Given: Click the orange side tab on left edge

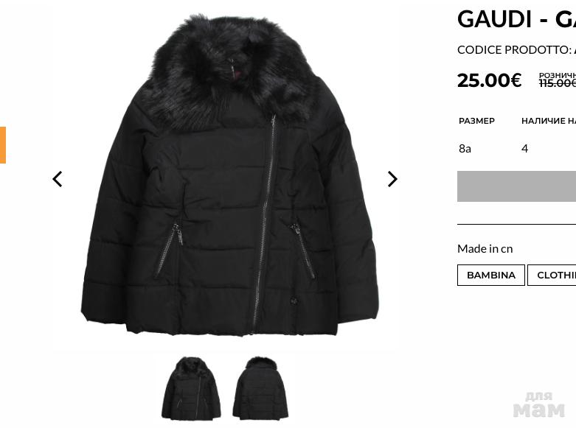Looking at the screenshot, I should (x=3, y=145).
